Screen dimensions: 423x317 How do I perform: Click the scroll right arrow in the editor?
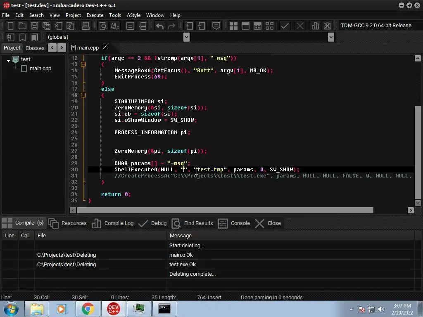(x=411, y=210)
